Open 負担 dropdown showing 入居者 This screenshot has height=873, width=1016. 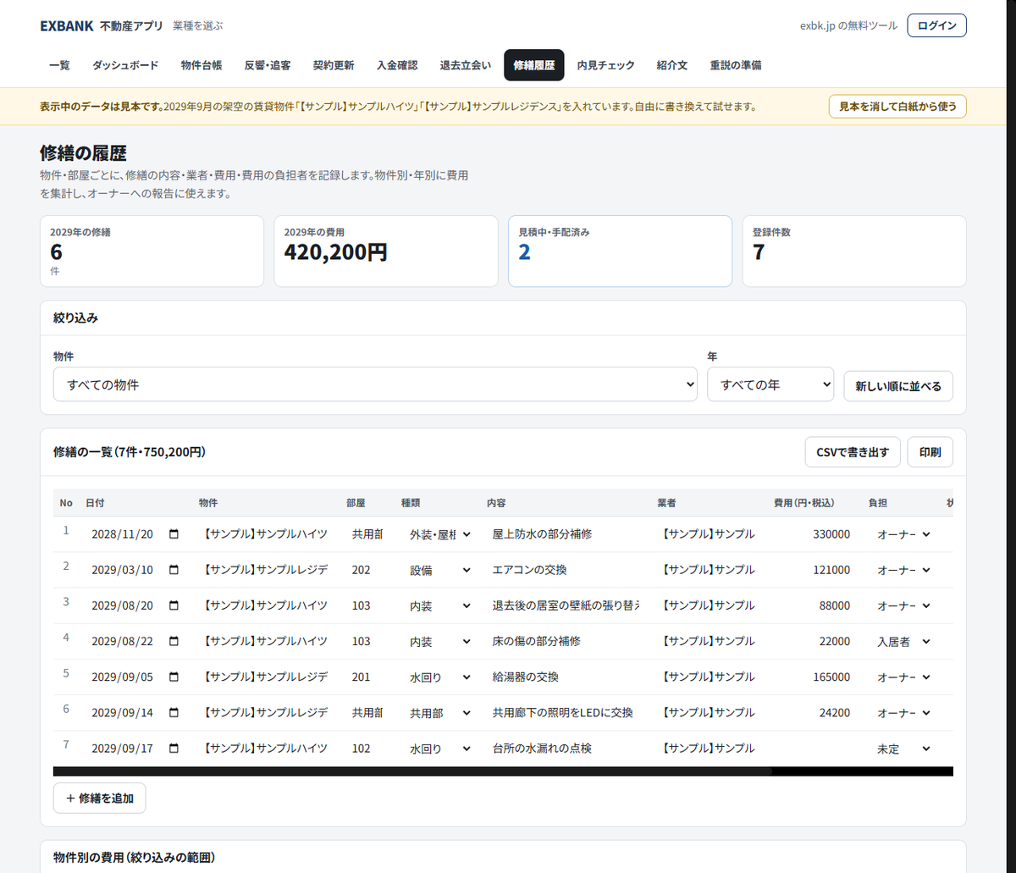pos(903,641)
